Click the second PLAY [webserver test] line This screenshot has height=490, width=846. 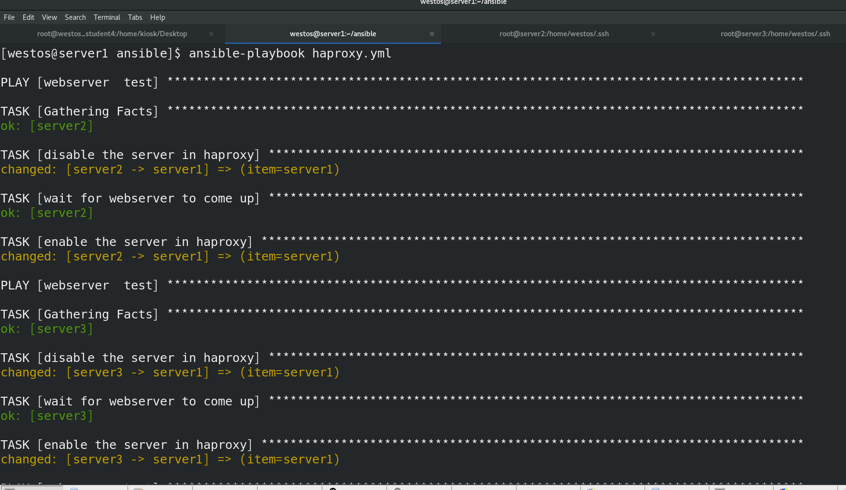pos(402,285)
